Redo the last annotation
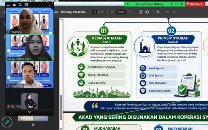 174,12
